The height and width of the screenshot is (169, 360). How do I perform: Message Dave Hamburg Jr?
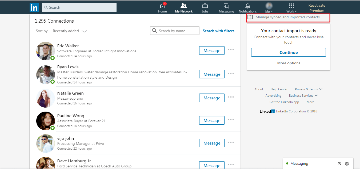tap(212, 165)
